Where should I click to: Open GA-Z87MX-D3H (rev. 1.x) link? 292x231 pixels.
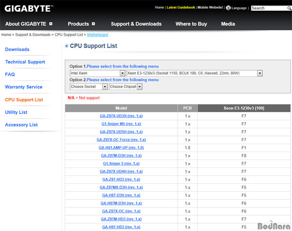coord(121,187)
